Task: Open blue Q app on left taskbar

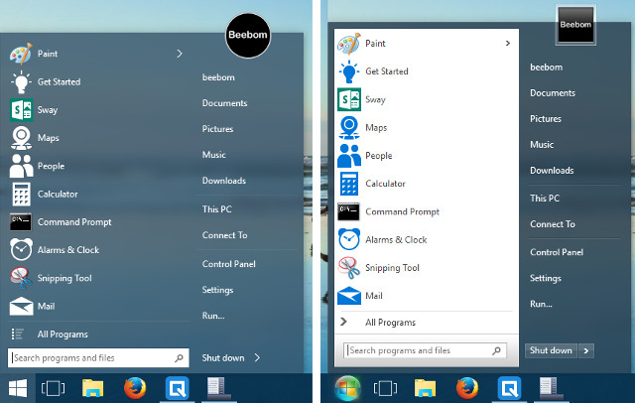Action: 177,388
